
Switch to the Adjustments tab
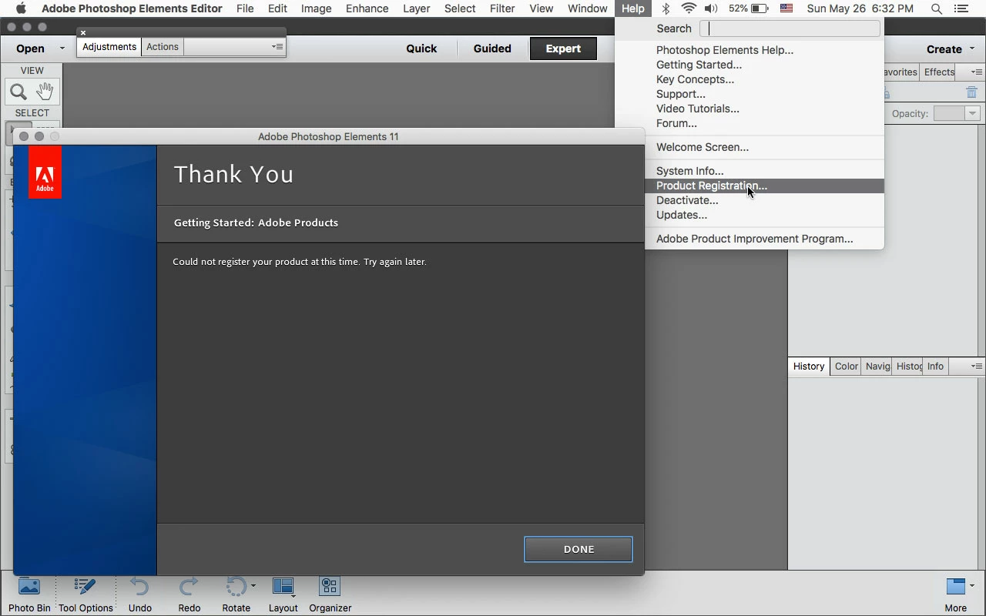click(x=109, y=47)
